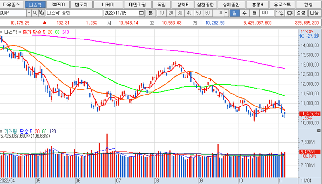Click the magenta 240-day moving average legend
This screenshot has height=184, width=322.
tap(65, 32)
